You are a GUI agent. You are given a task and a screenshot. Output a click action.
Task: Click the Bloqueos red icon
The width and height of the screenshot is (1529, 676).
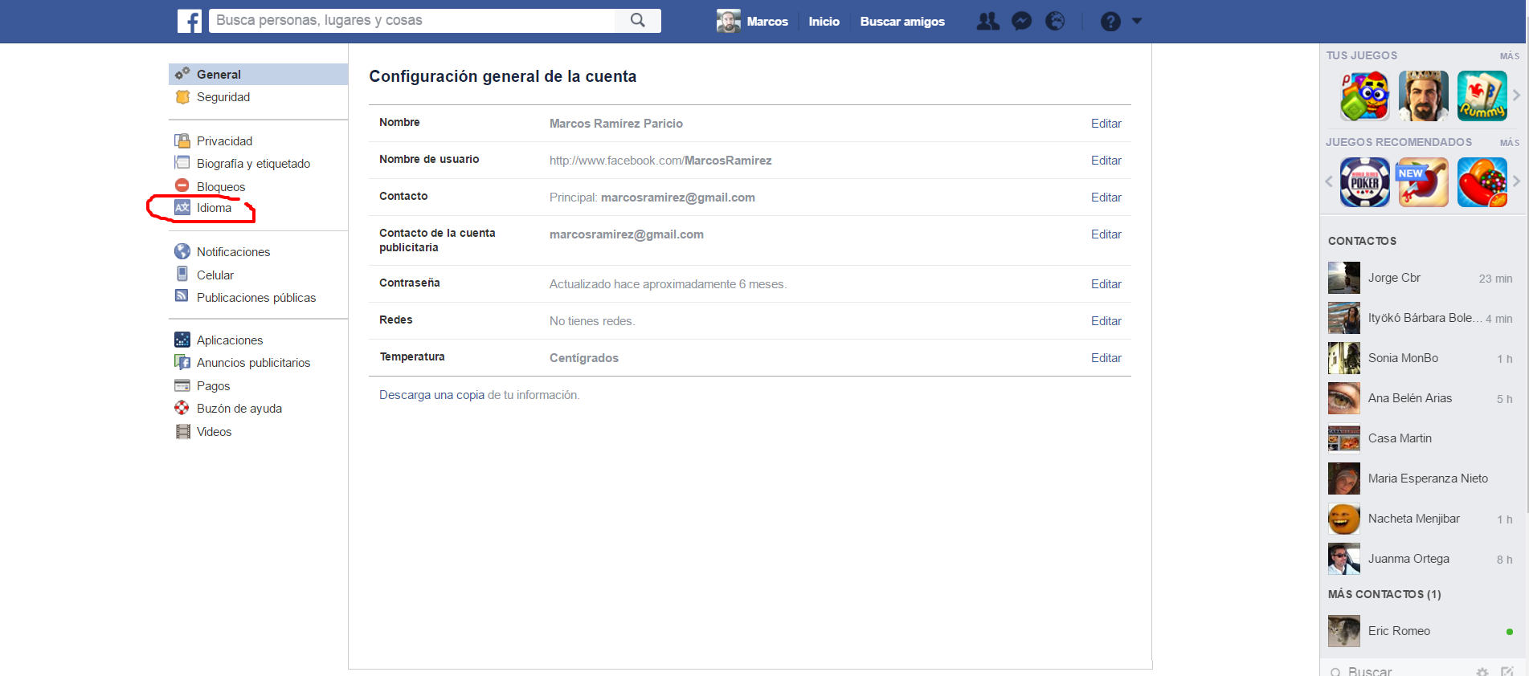pyautogui.click(x=182, y=186)
